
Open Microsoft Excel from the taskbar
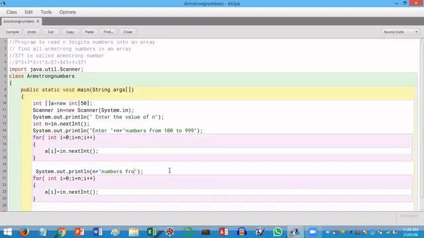tap(152, 232)
